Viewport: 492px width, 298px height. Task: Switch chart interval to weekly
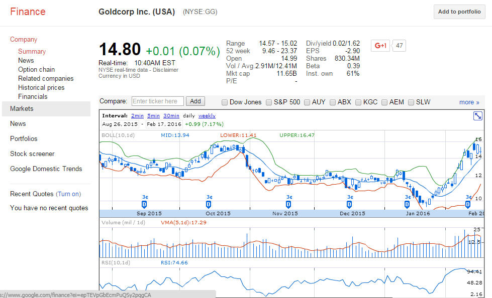point(207,115)
